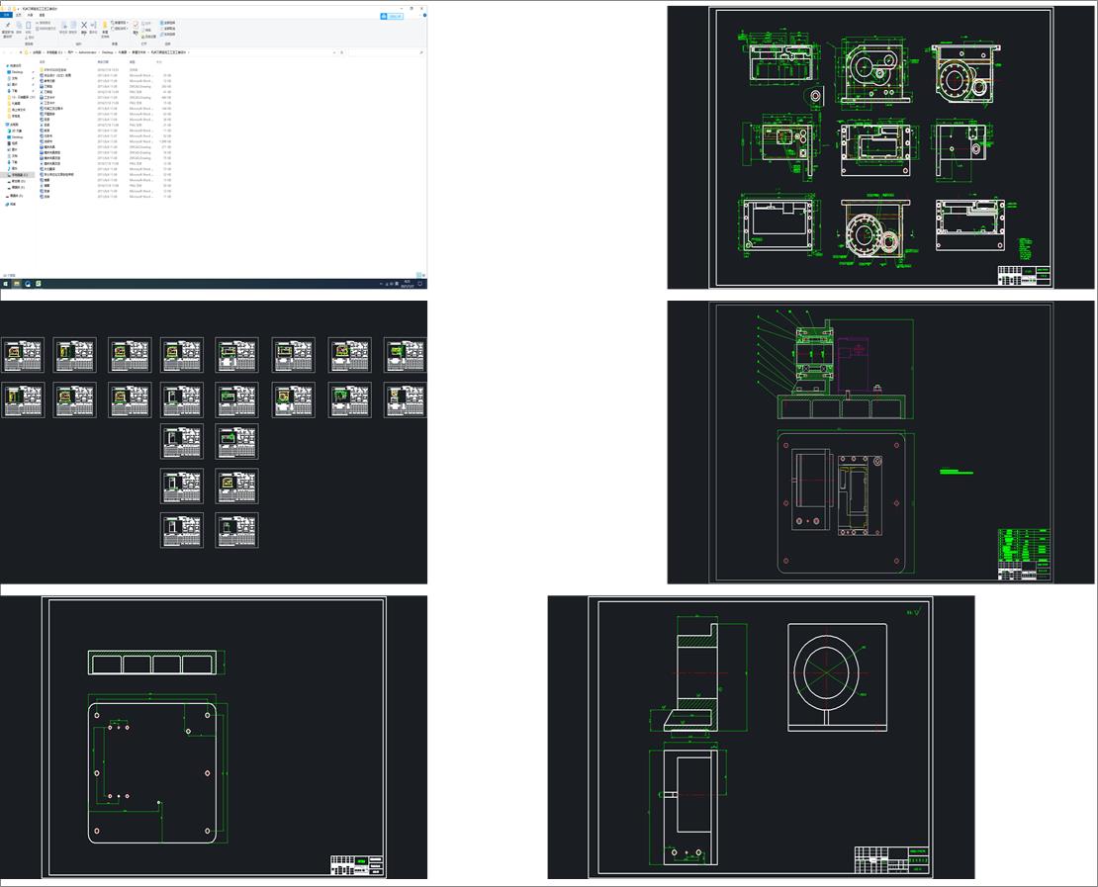The height and width of the screenshot is (887, 1098).
Task: Click the Delete X icon in Explorer ribbon
Action: [84, 25]
